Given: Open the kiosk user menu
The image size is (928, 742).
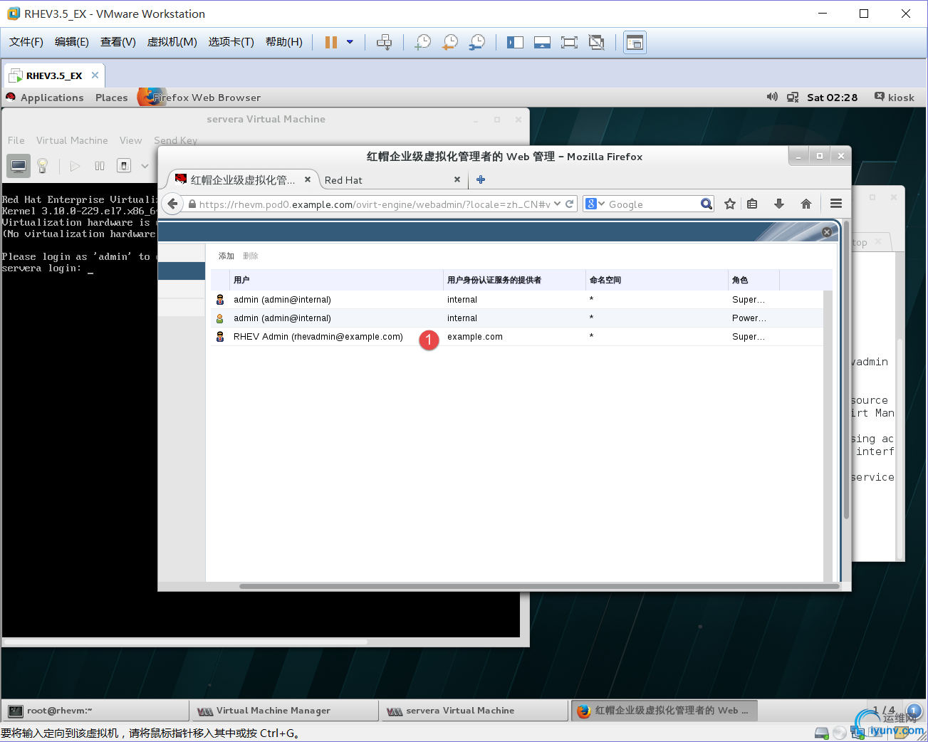Looking at the screenshot, I should 895,98.
